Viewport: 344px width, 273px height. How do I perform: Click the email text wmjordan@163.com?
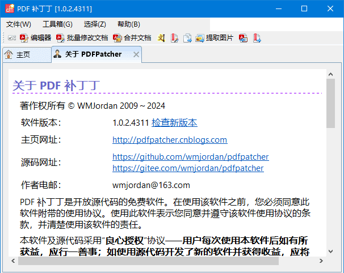click(151, 185)
